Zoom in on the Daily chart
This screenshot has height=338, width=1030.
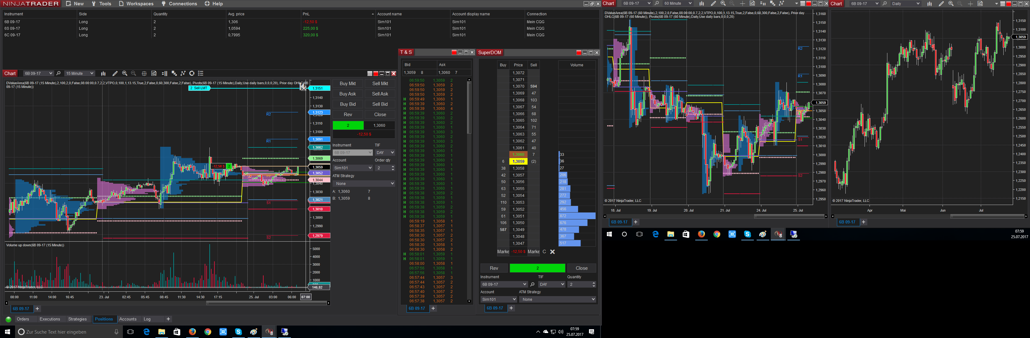point(951,3)
